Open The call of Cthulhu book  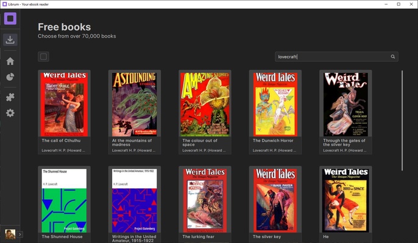[64, 104]
